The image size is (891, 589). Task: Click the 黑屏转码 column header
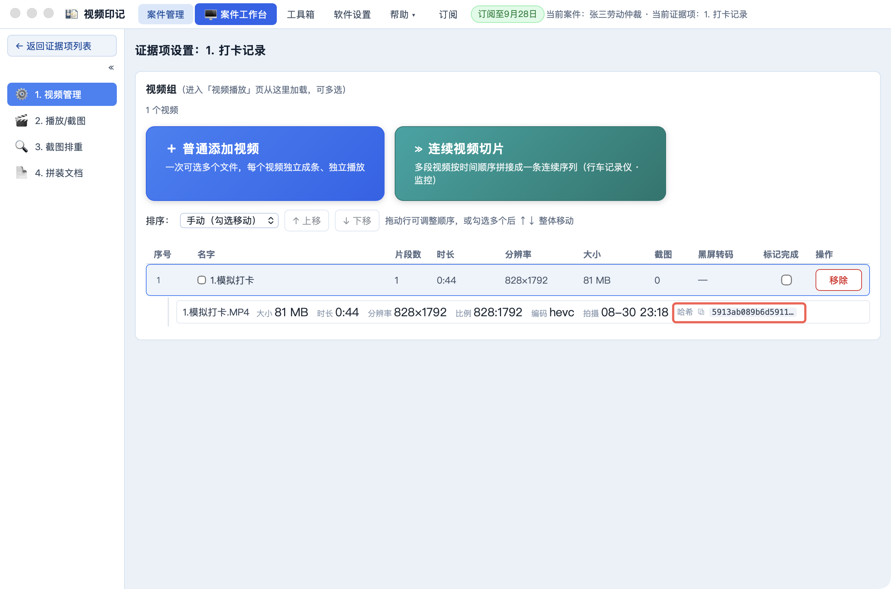(x=715, y=254)
